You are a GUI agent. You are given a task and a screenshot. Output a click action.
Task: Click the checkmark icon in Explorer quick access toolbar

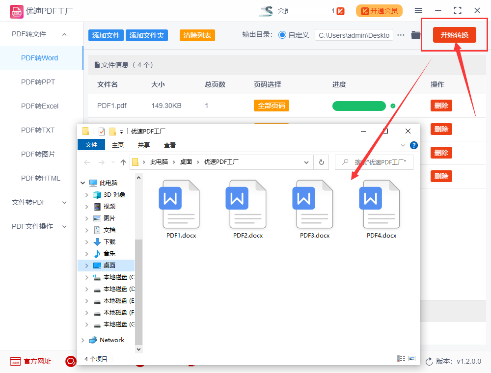pos(101,131)
